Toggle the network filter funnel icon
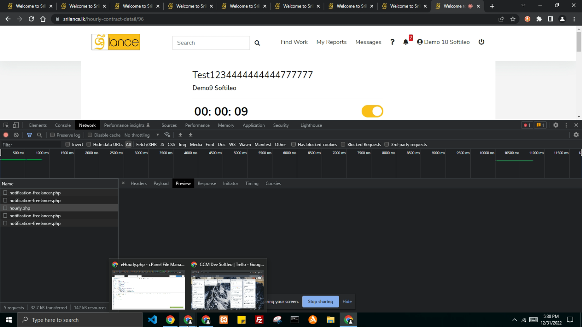 (x=29, y=135)
